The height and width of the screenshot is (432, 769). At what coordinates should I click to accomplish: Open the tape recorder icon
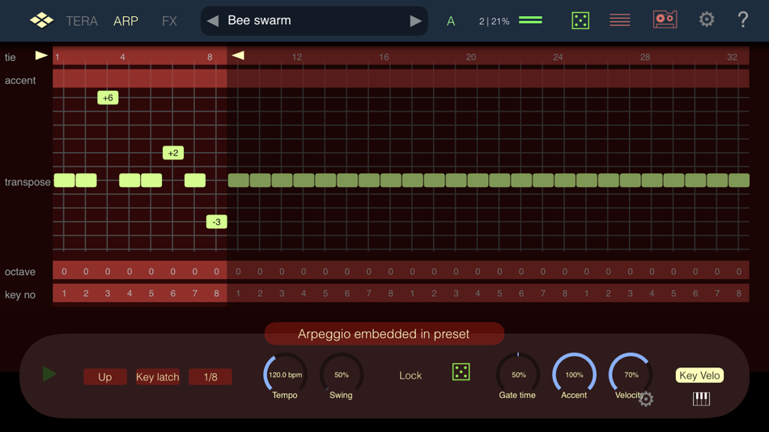[x=665, y=19]
